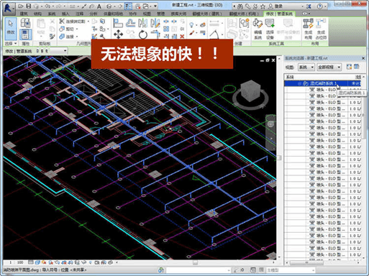
Task: Click the 编辑系统 (Edit System) icon
Action: click(258, 29)
